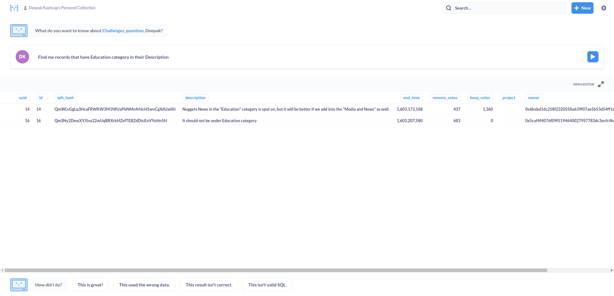Click the horizontal scrollbar thumb
The image size is (614, 296).
[275, 270]
